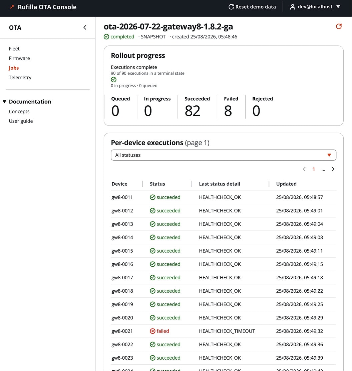This screenshot has width=352, height=371.
Task: Click HEALTHCHECK_TIMEOUT status detail
Action: [227, 331]
